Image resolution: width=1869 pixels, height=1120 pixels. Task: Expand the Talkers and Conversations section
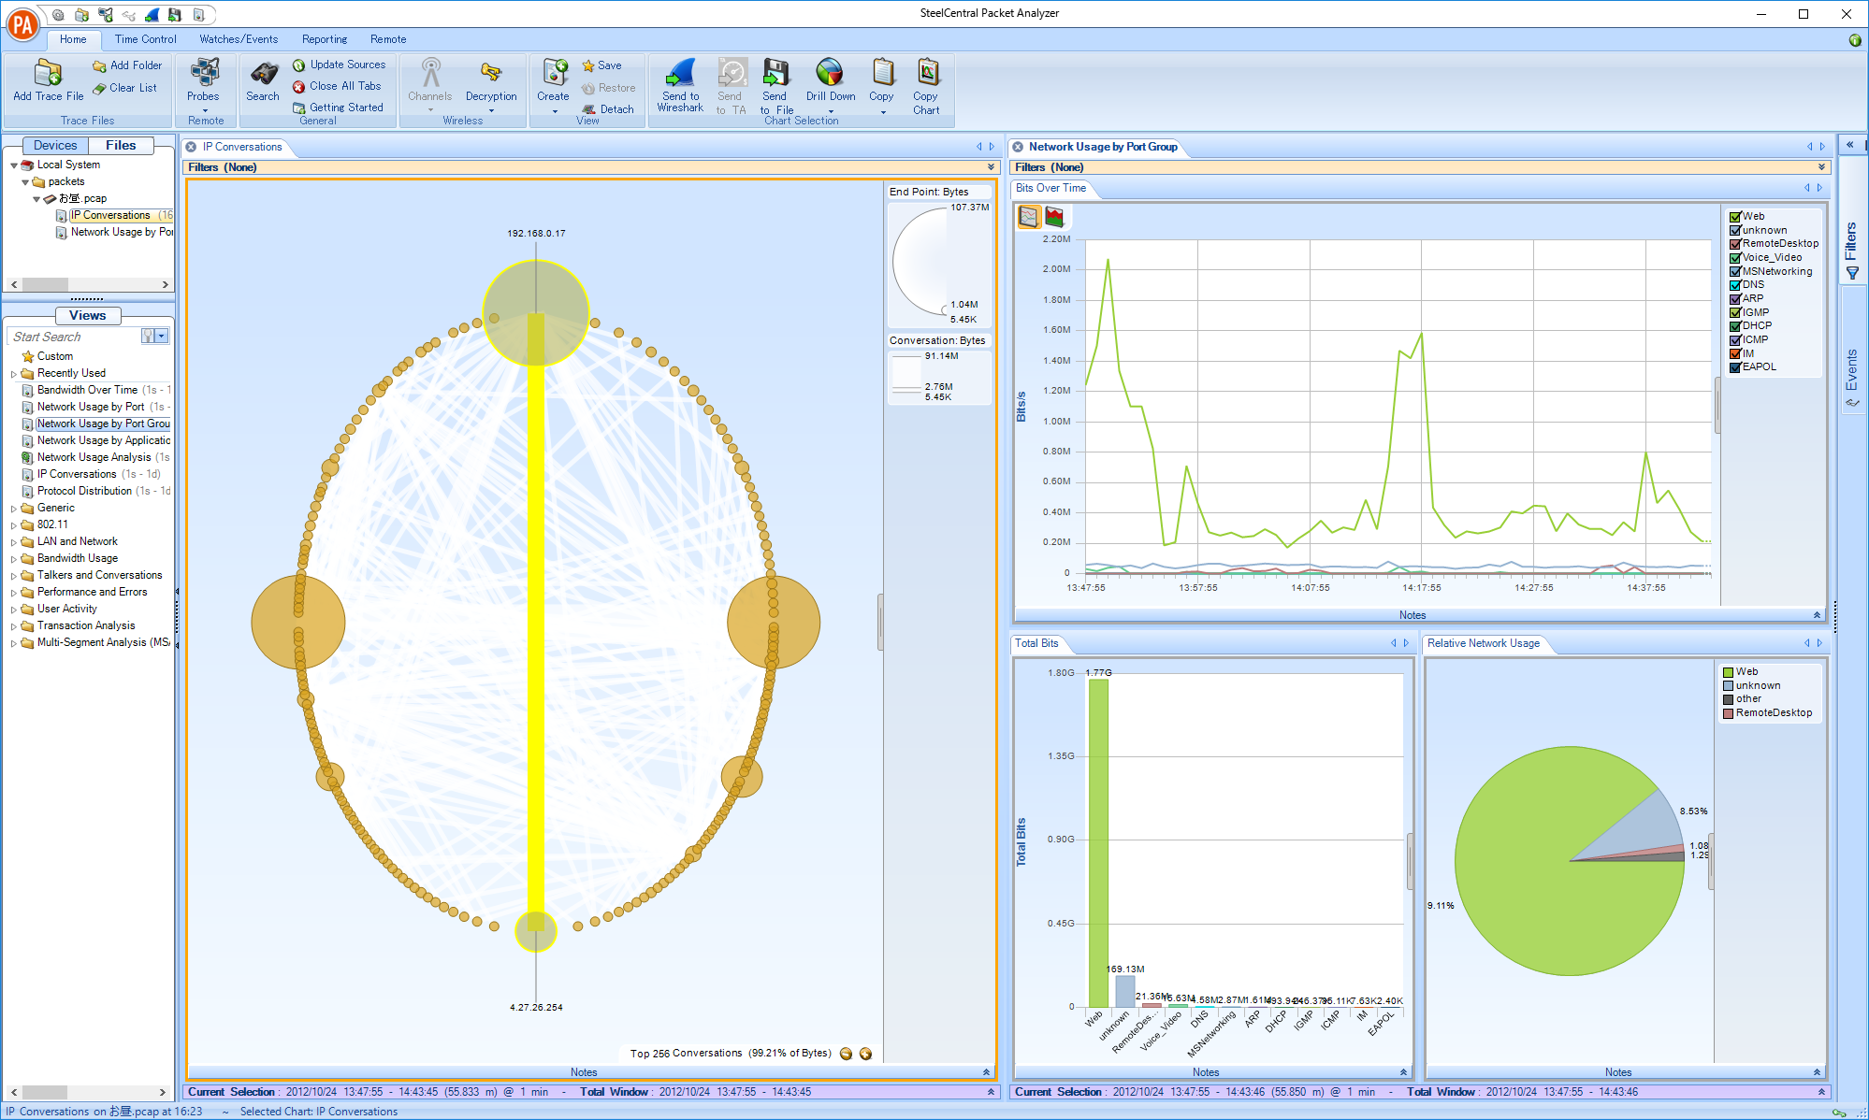pos(12,575)
